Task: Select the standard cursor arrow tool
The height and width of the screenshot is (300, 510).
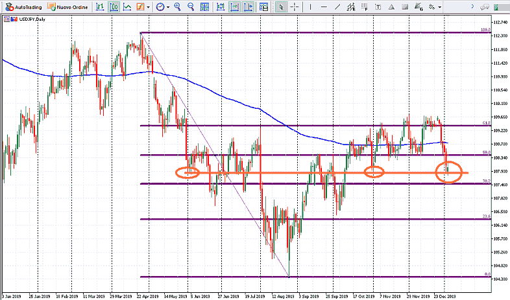Action: pyautogui.click(x=281, y=6)
